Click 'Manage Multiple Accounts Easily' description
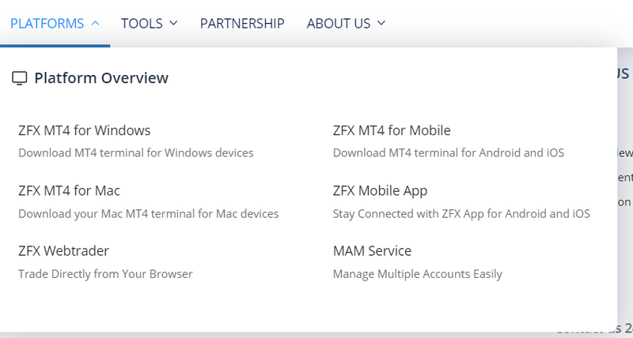 coord(418,274)
